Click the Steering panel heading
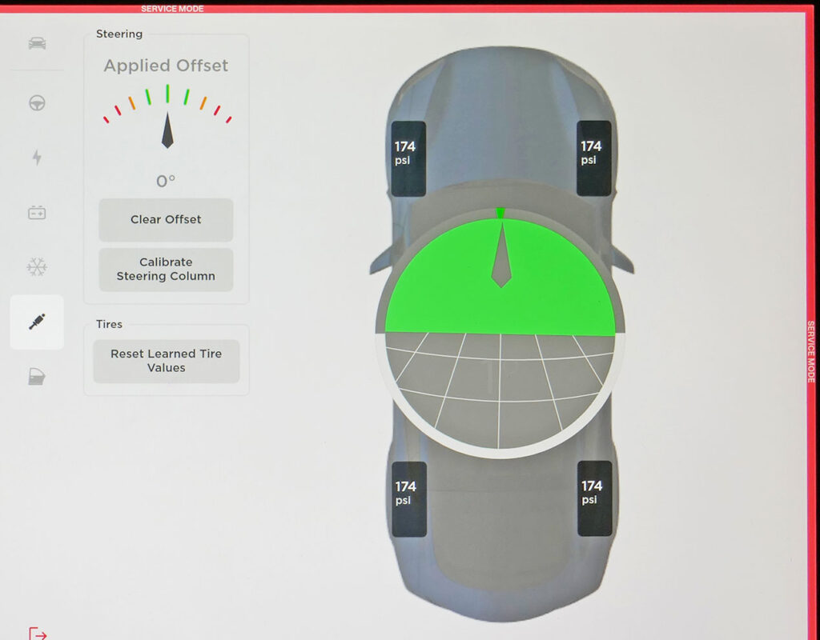This screenshot has height=640, width=820. pyautogui.click(x=119, y=34)
